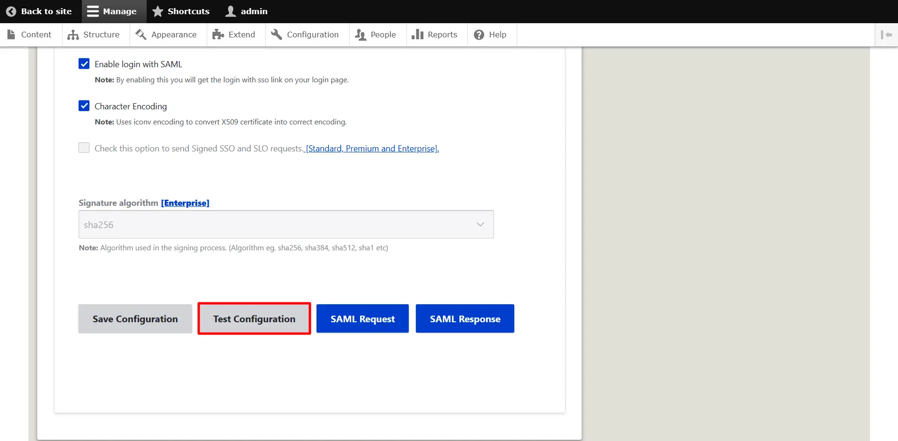Click the Reports bar chart icon
This screenshot has height=441, width=898.
(417, 35)
